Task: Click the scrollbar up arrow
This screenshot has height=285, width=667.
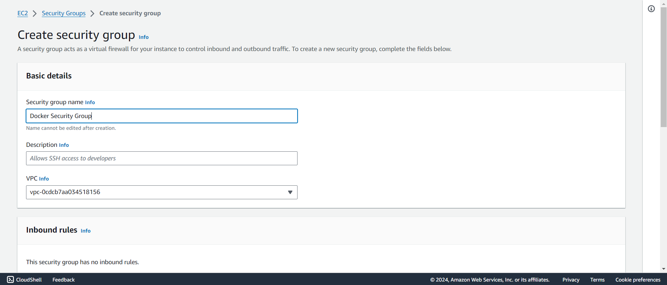Action: [x=664, y=3]
